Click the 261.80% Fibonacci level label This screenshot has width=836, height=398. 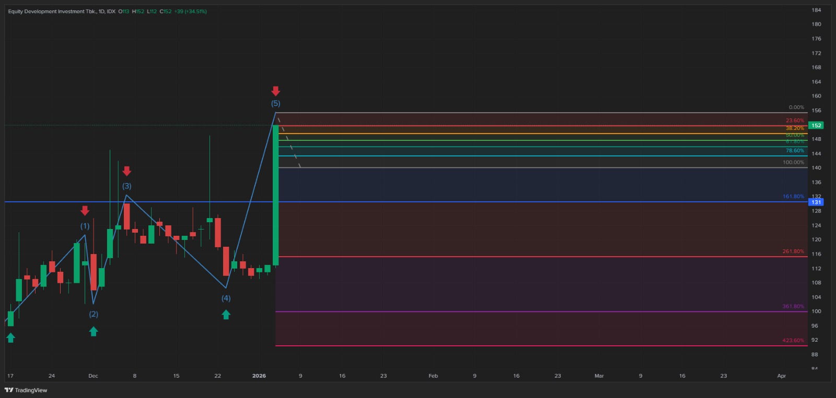click(x=793, y=251)
